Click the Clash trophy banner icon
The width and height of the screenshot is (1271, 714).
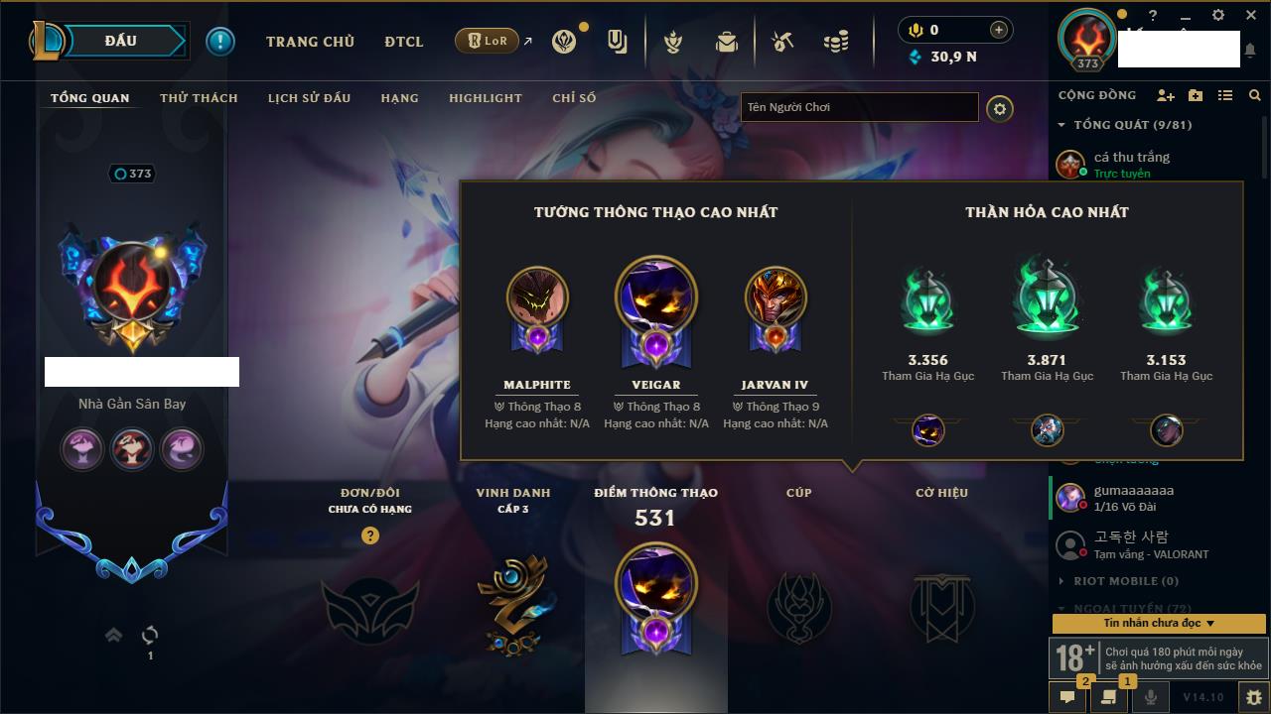(673, 42)
